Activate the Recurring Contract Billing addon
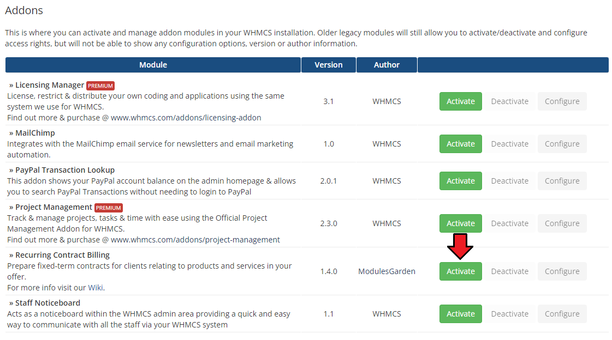 pyautogui.click(x=461, y=271)
